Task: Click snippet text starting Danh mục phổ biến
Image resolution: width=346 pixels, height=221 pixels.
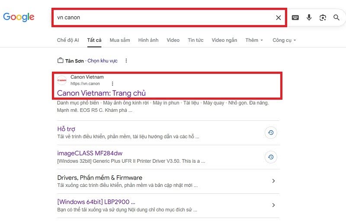Action: (163, 107)
